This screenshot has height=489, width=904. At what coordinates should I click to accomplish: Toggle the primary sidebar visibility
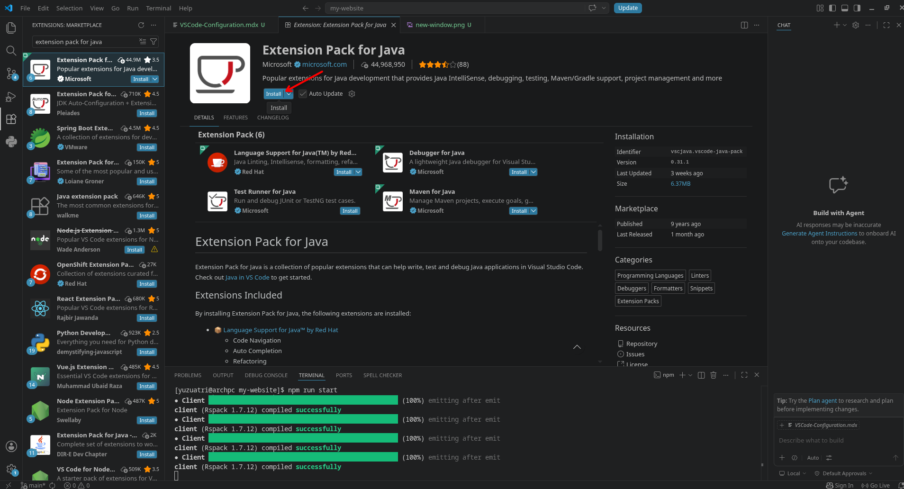click(832, 8)
